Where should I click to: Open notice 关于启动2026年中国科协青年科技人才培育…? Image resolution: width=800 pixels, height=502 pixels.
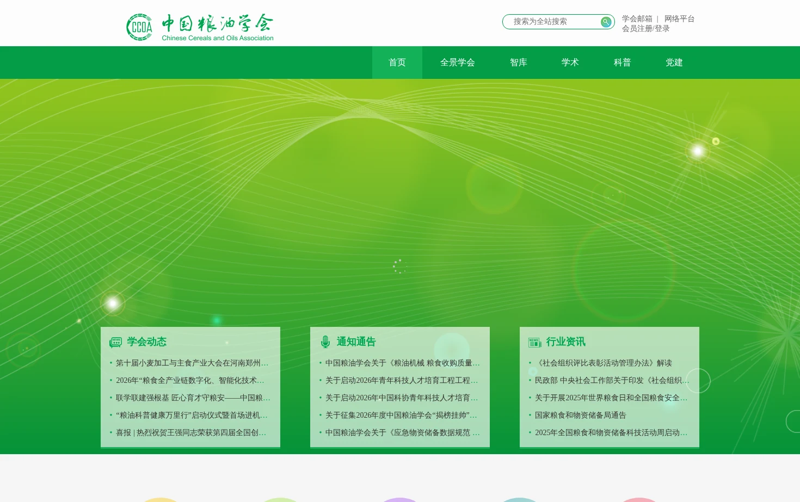click(402, 398)
